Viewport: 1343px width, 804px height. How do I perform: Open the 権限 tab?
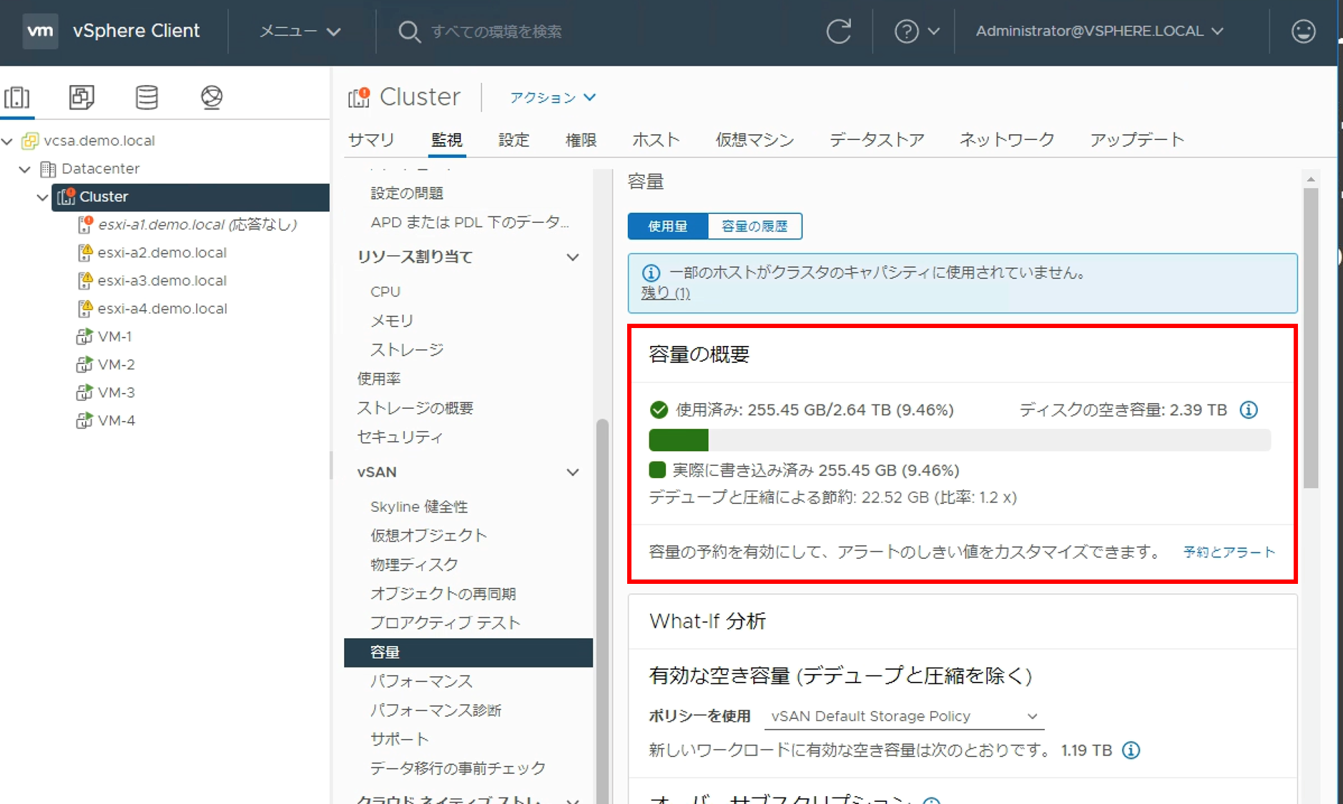click(x=581, y=139)
